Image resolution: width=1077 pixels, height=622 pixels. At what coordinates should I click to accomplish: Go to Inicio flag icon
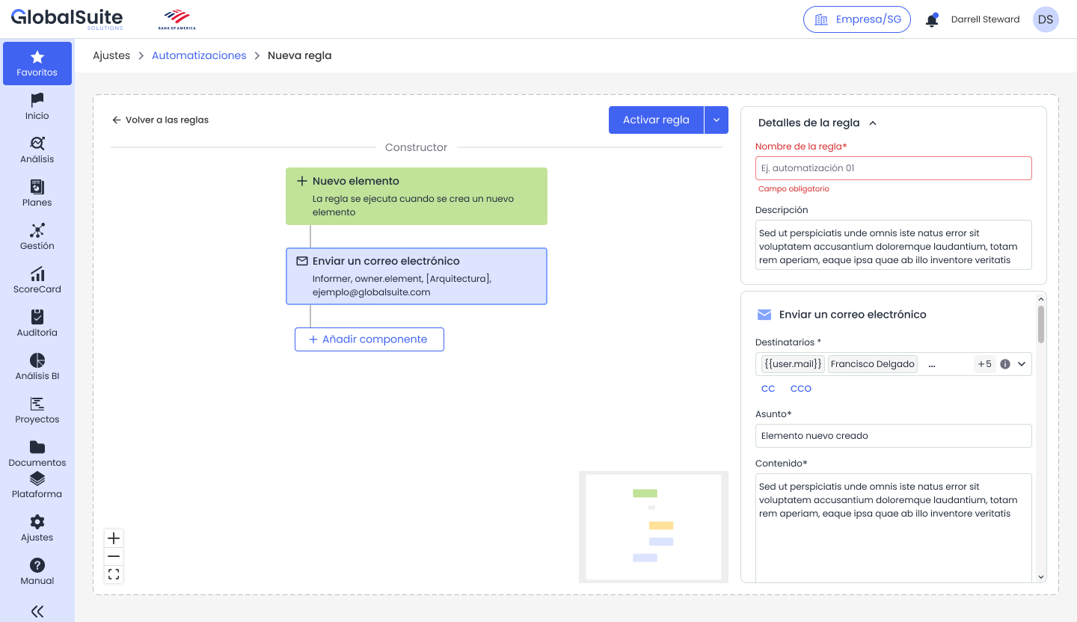pyautogui.click(x=37, y=99)
